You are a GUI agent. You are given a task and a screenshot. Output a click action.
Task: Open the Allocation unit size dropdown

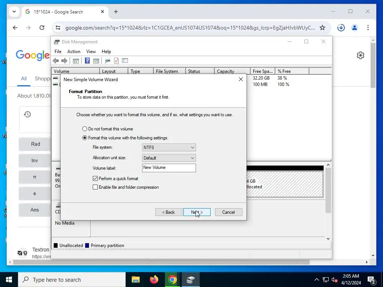tap(169, 158)
